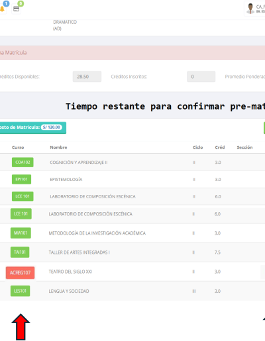Viewport: 265px width, 341px height.
Task: Click the Créditos Disponibles field 28.50
Action: pos(87,77)
